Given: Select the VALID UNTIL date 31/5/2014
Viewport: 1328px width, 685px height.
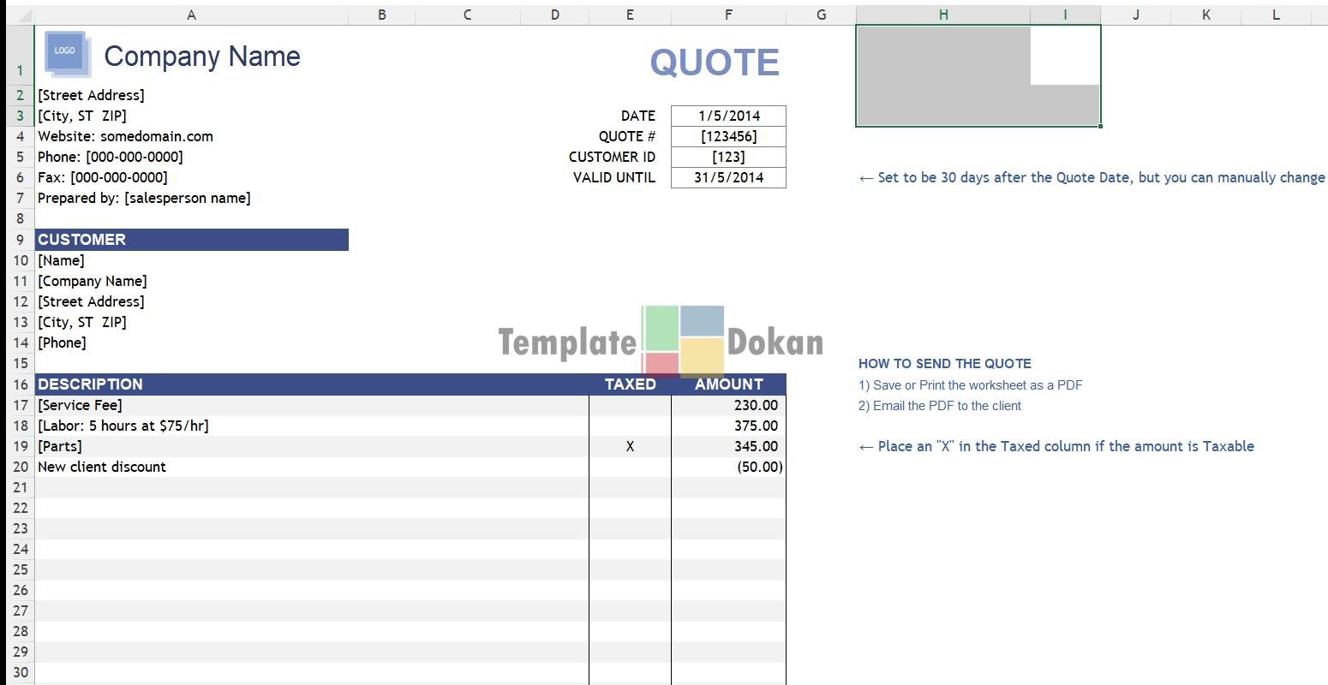Looking at the screenshot, I should [x=728, y=177].
